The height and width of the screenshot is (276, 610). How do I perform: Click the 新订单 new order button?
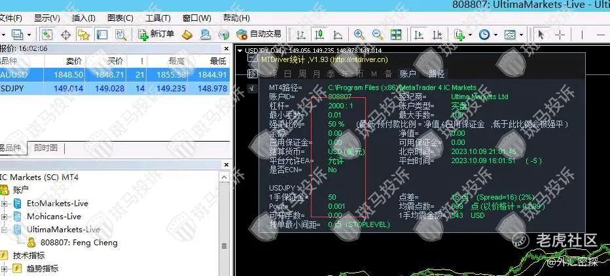point(156,35)
